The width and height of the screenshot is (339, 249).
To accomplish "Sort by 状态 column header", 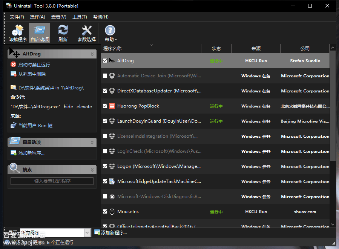I will click(216, 48).
